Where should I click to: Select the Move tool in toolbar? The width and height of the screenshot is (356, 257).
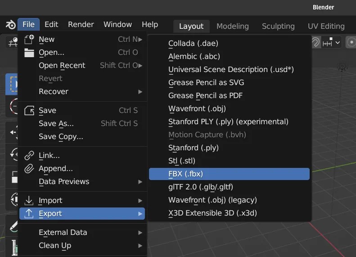[13, 132]
